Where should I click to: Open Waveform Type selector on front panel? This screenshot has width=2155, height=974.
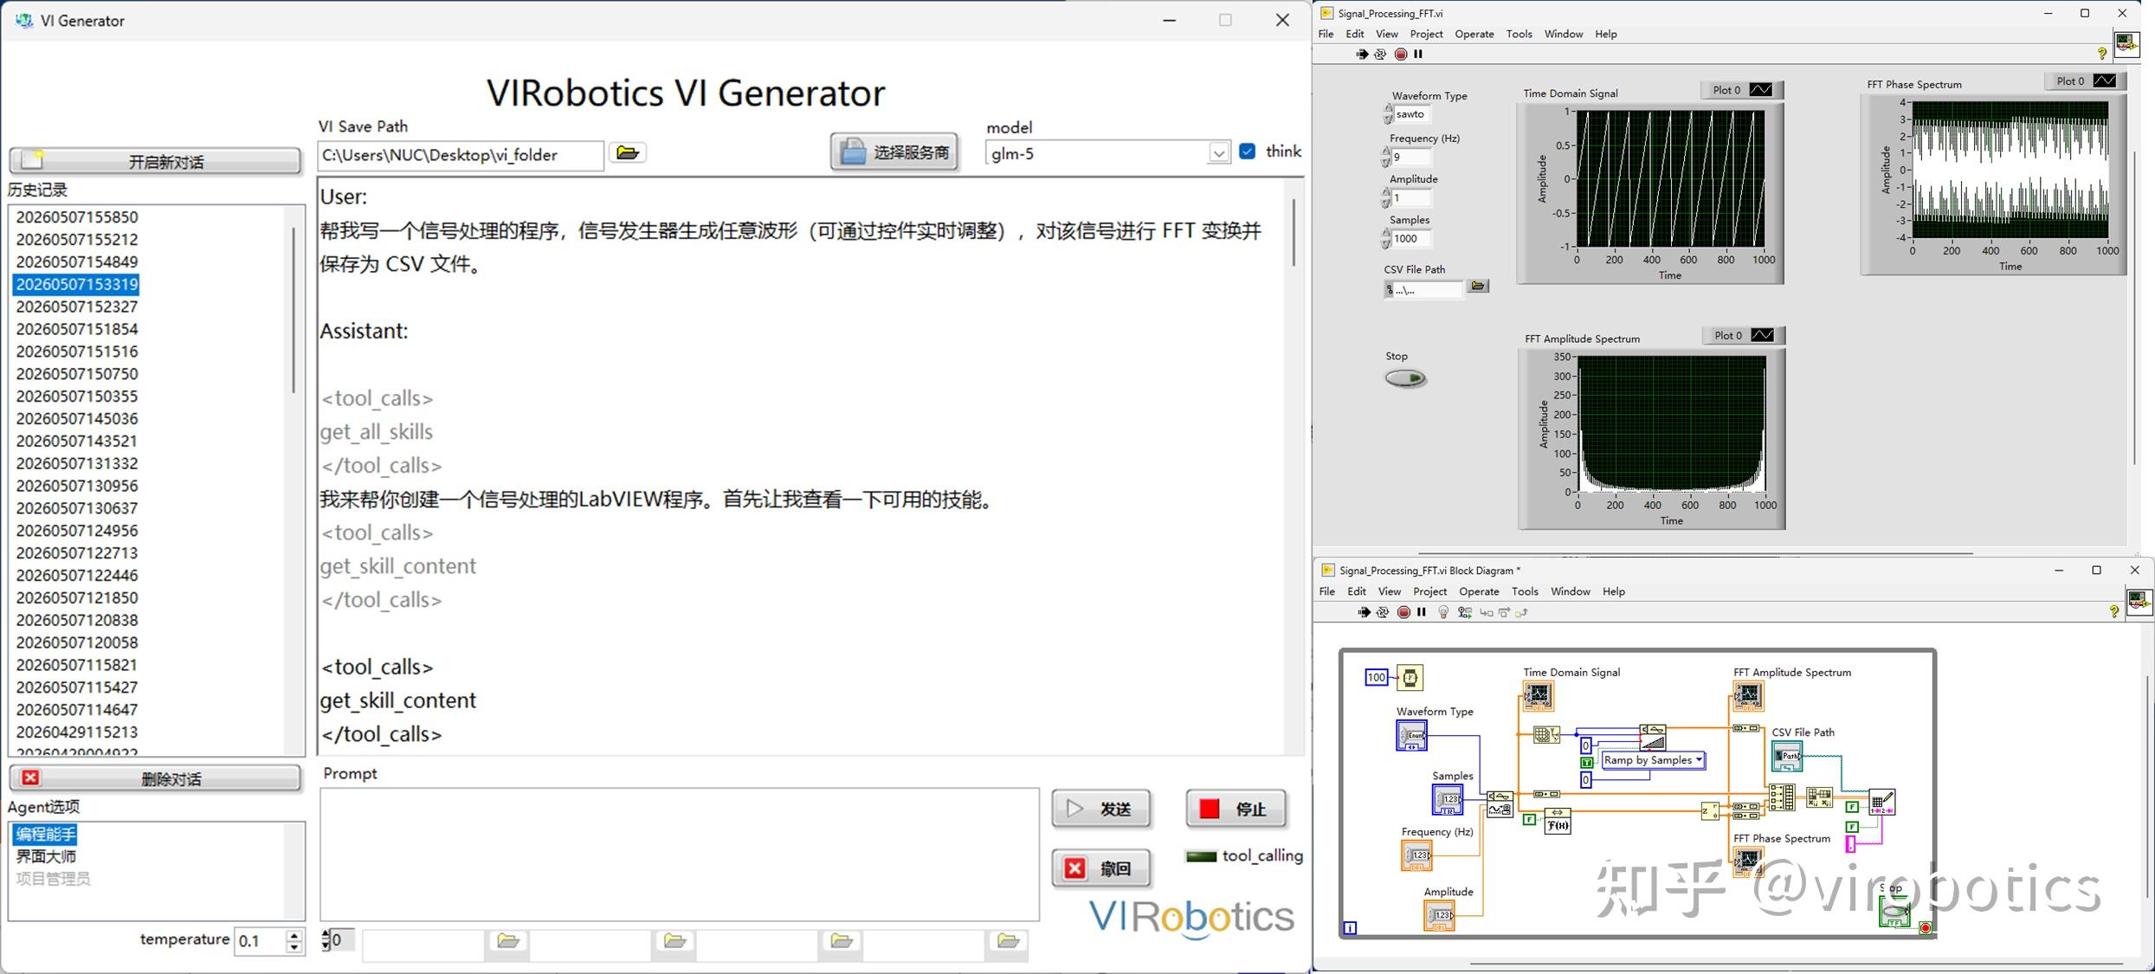(1411, 114)
